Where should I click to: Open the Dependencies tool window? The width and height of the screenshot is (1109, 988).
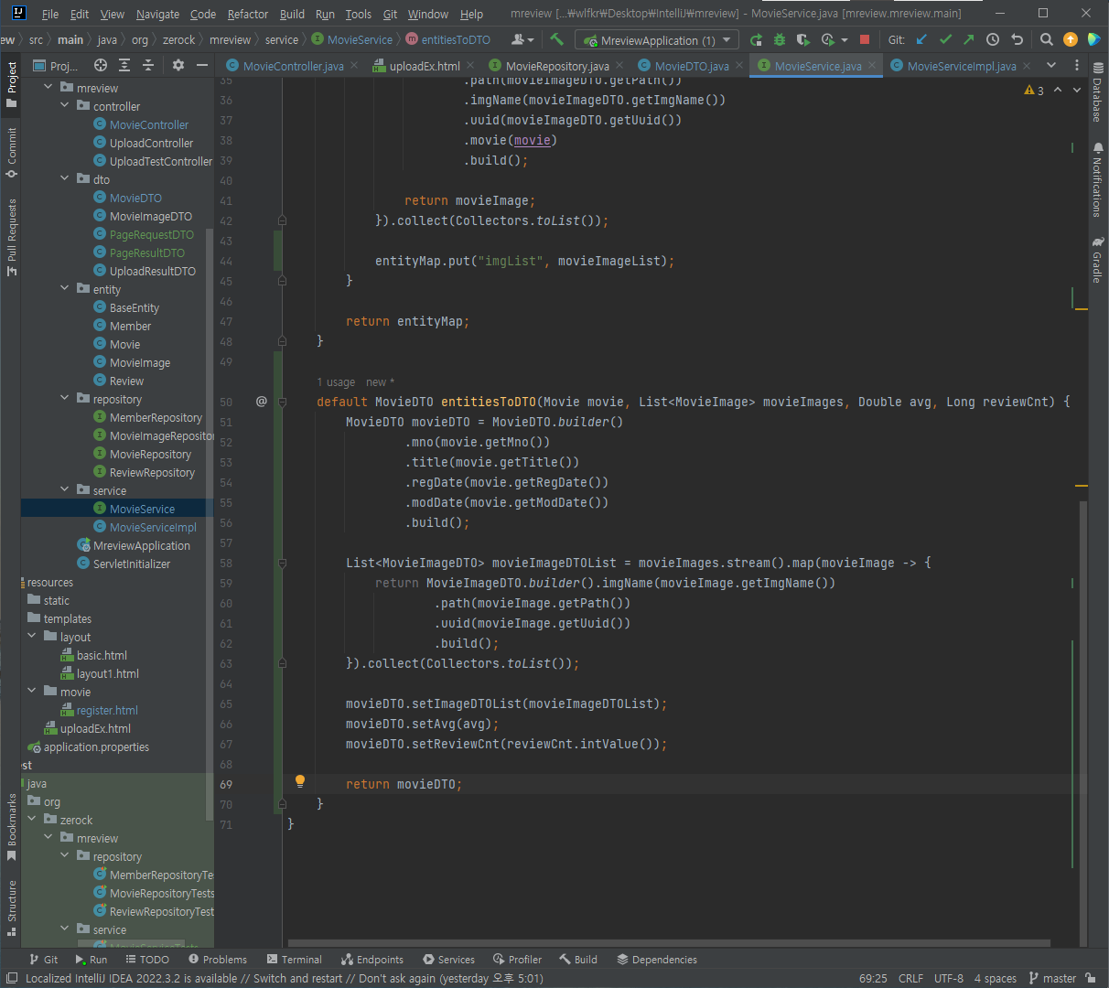coord(657,960)
